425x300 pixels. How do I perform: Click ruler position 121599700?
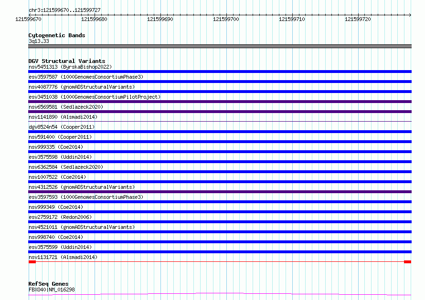226,19
